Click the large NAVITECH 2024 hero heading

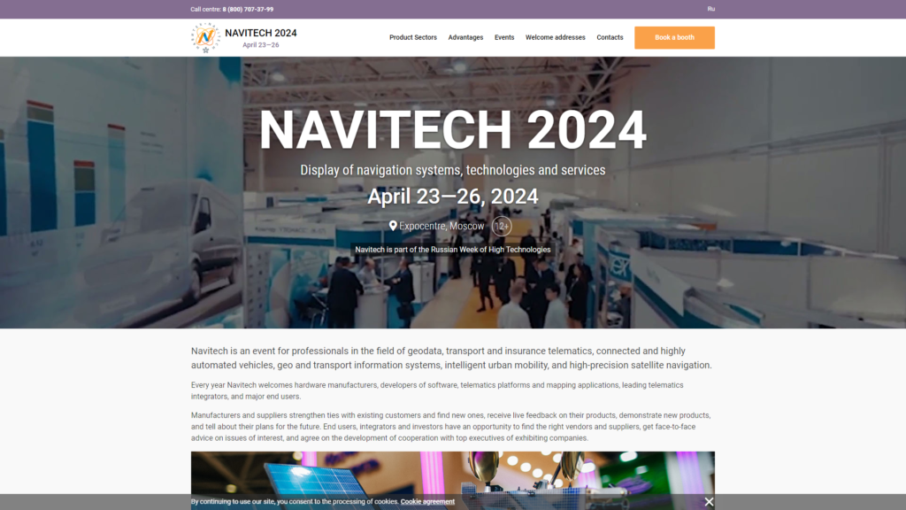(453, 129)
